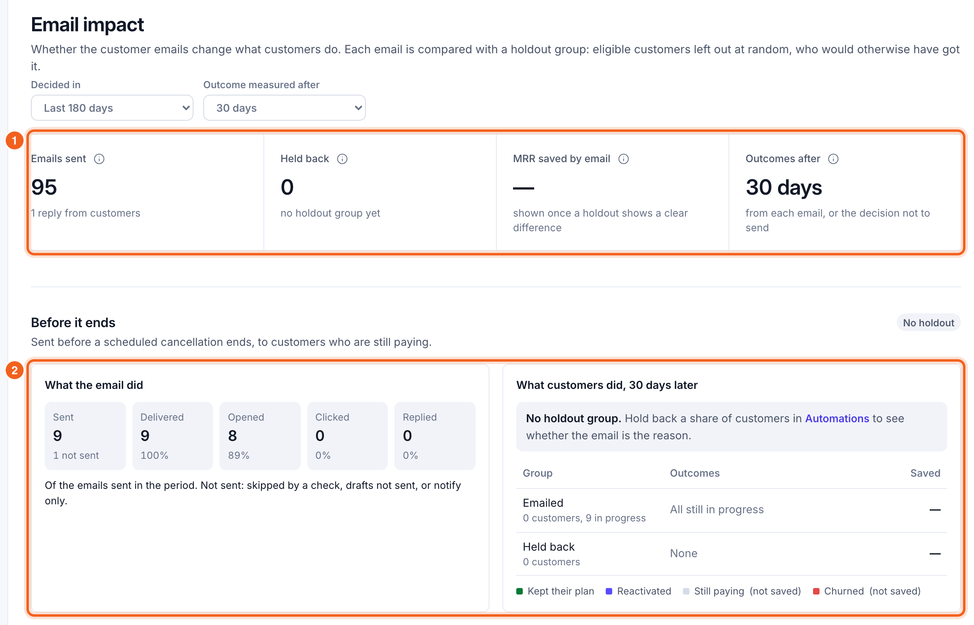Show info tooltip for Outcomes after

pos(833,159)
